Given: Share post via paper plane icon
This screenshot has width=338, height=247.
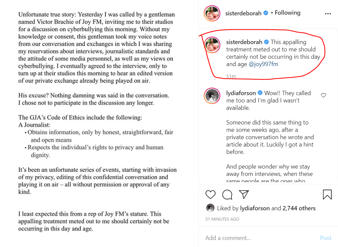Looking at the screenshot, I should [244, 194].
